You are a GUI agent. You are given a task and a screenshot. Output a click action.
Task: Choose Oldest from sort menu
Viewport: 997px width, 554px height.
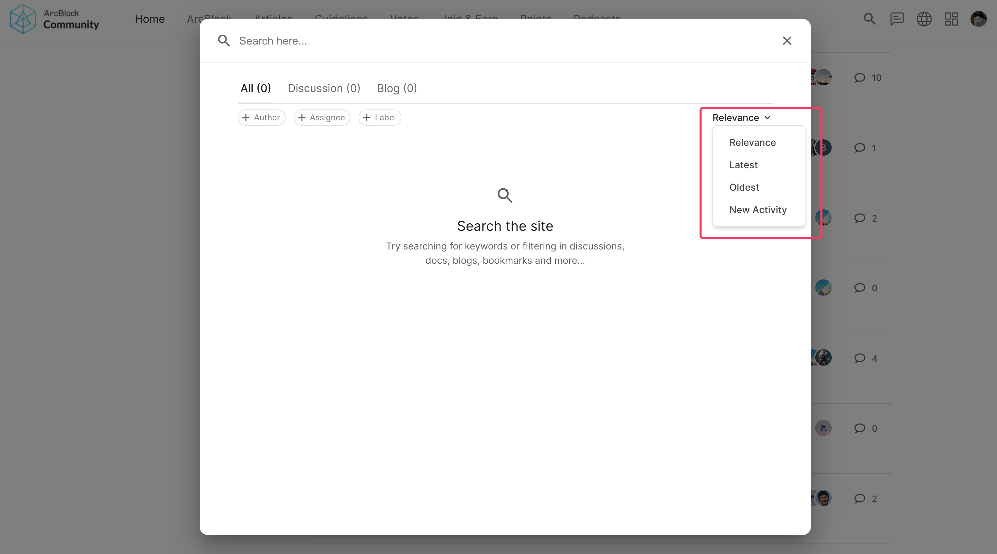(744, 187)
